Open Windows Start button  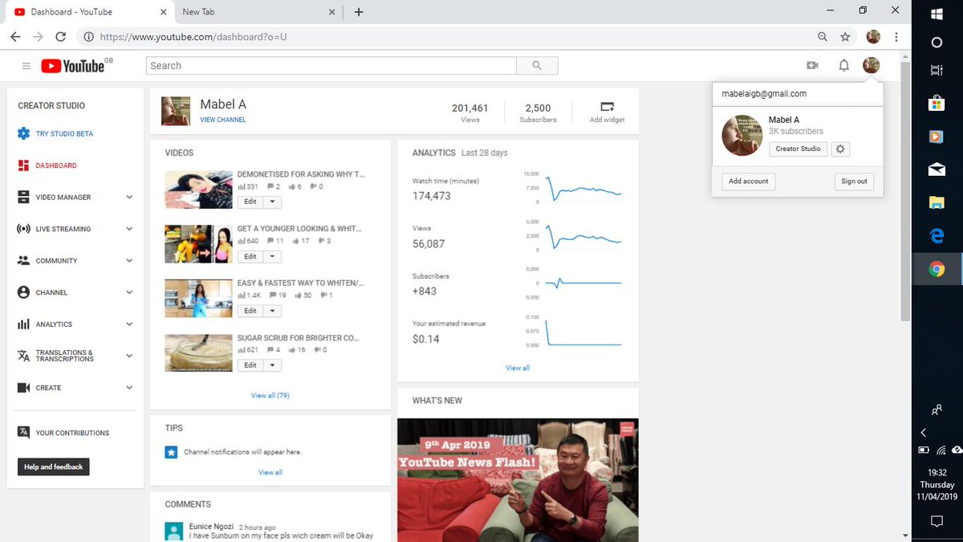click(x=937, y=13)
